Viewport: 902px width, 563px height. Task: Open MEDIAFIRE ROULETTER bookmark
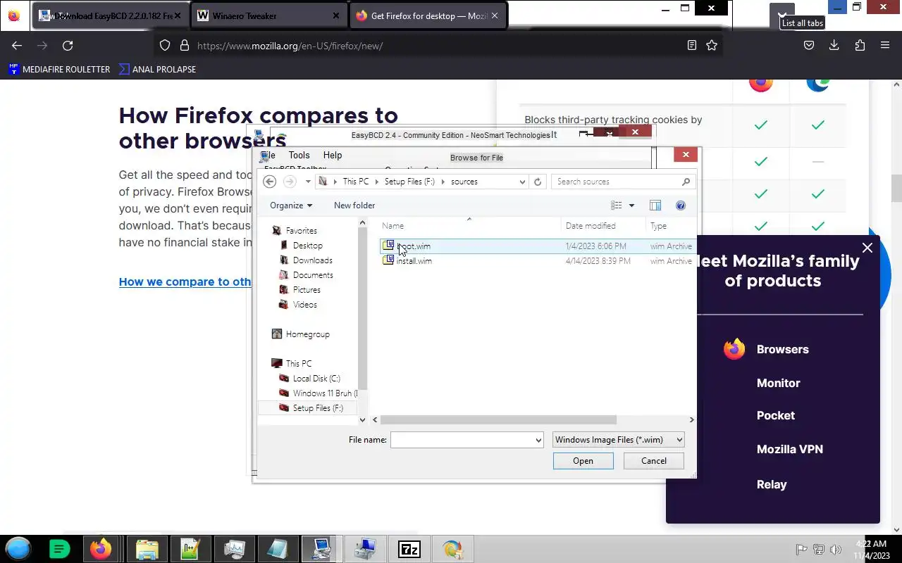[x=59, y=69]
